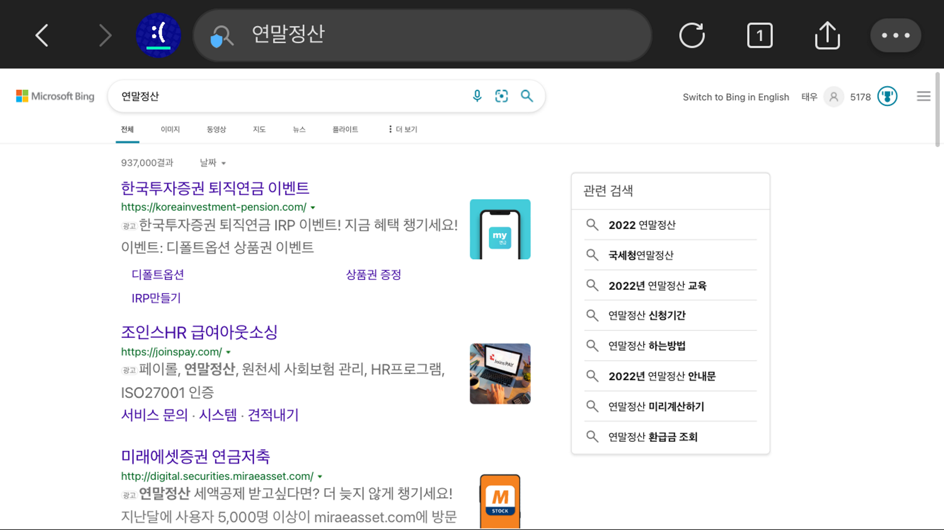Tap the share icon in toolbar
This screenshot has width=944, height=530.
(827, 35)
